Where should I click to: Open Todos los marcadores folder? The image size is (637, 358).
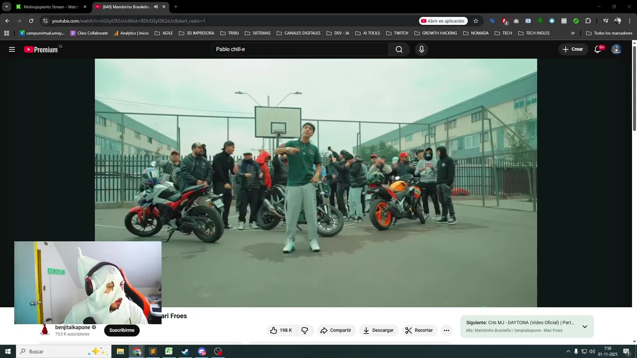coord(609,33)
